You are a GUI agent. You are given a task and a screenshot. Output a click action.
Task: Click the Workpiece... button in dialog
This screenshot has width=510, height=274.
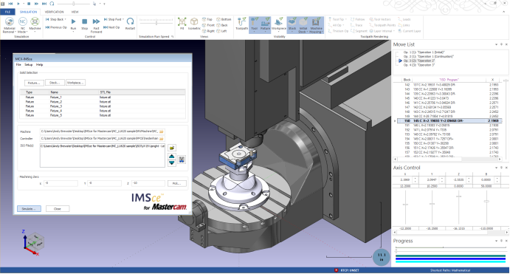75,83
